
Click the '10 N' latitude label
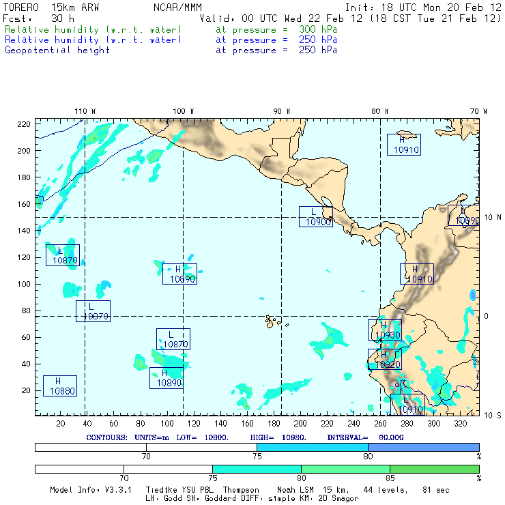pyautogui.click(x=493, y=218)
